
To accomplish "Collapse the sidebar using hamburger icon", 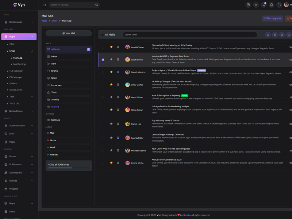I will click(x=44, y=5).
